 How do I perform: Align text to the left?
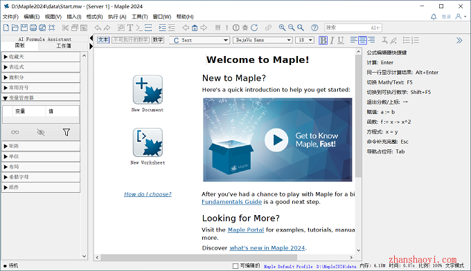[354, 40]
